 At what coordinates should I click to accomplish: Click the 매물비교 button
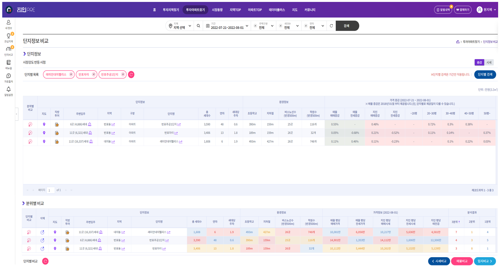pyautogui.click(x=461, y=261)
